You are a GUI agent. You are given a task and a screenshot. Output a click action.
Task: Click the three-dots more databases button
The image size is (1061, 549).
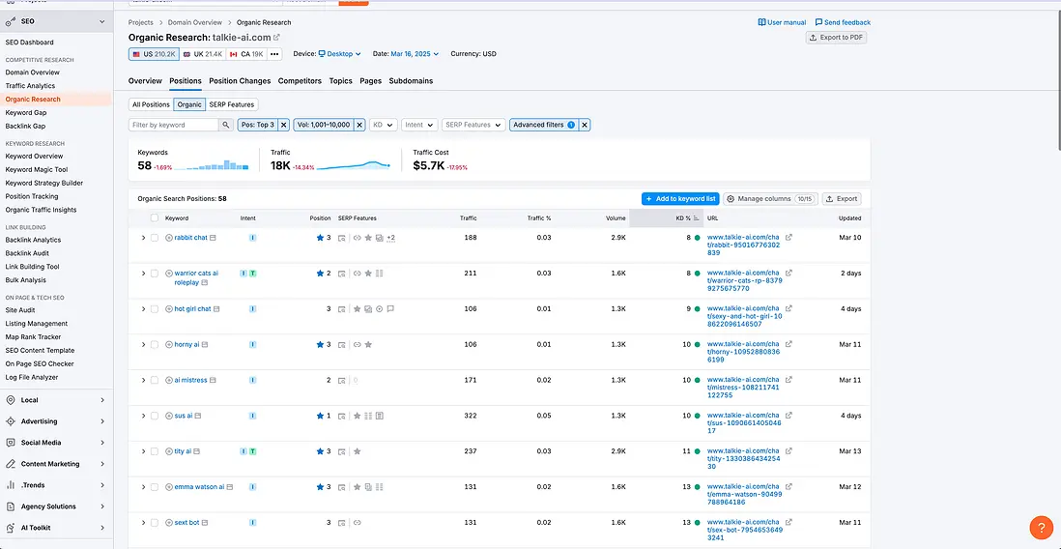point(274,54)
